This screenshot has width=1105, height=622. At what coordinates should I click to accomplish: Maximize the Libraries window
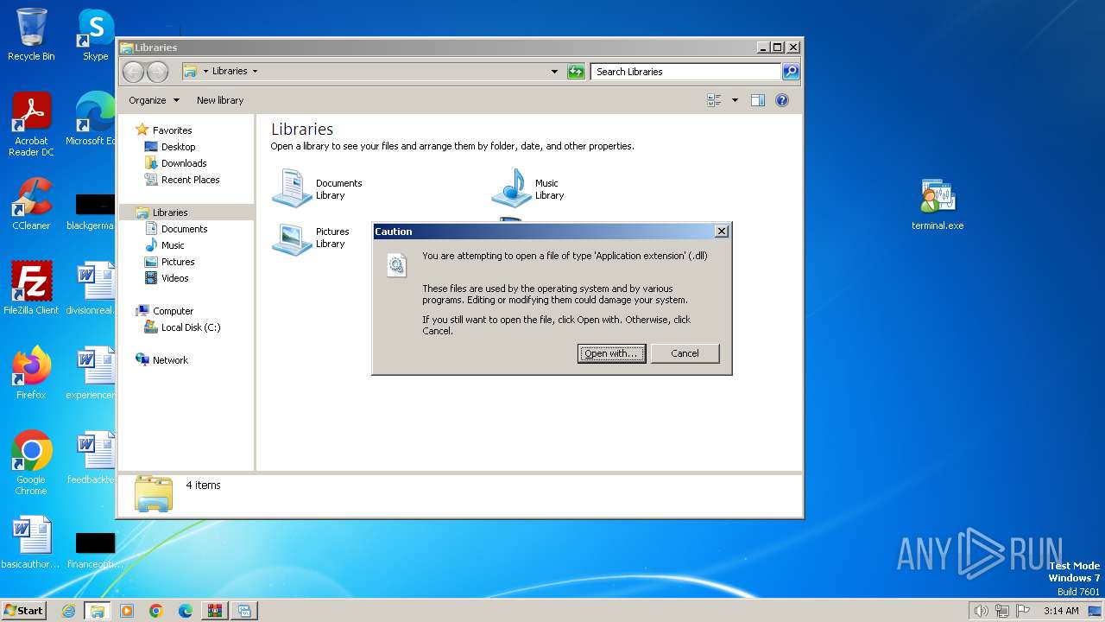click(777, 48)
